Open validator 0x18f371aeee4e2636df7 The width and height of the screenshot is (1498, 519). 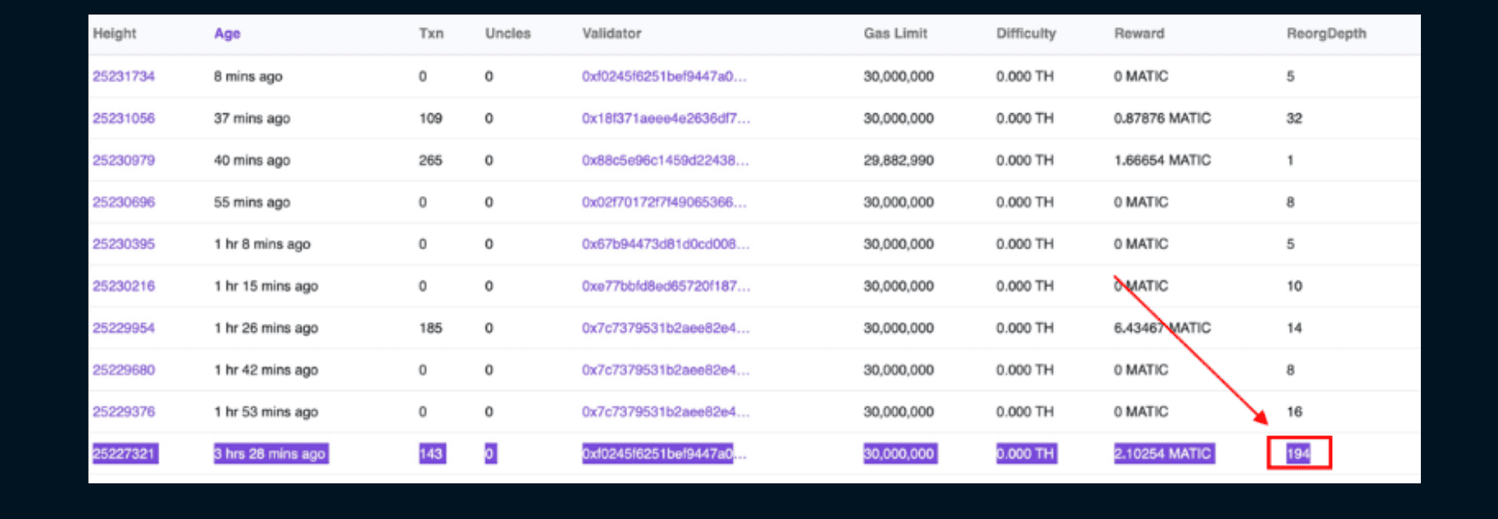tap(666, 118)
